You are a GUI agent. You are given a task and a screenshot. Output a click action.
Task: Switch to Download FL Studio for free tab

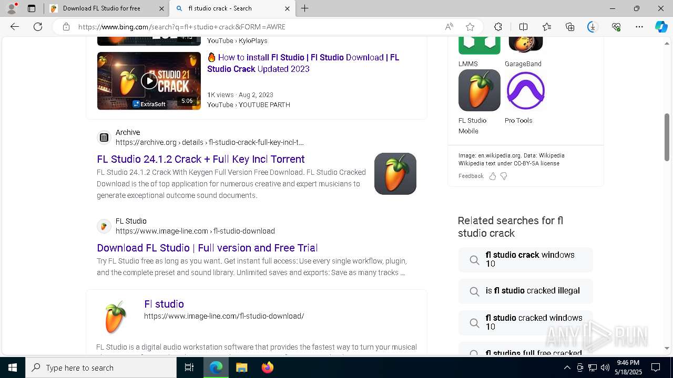coord(107,8)
